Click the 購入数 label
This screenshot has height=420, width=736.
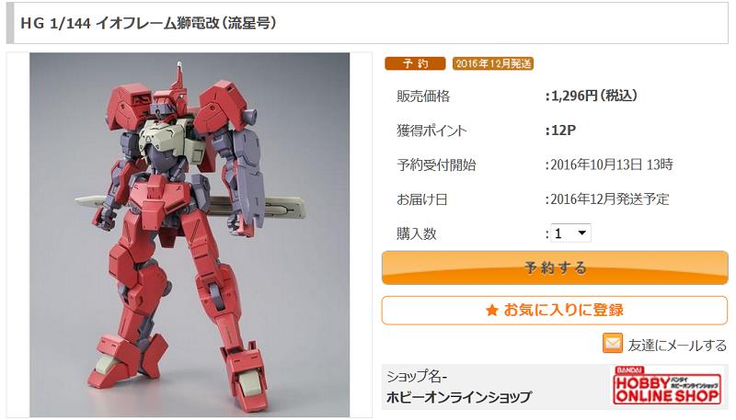[417, 233]
